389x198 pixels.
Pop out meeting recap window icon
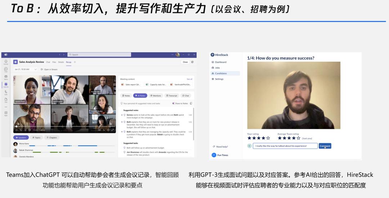(x=192, y=62)
